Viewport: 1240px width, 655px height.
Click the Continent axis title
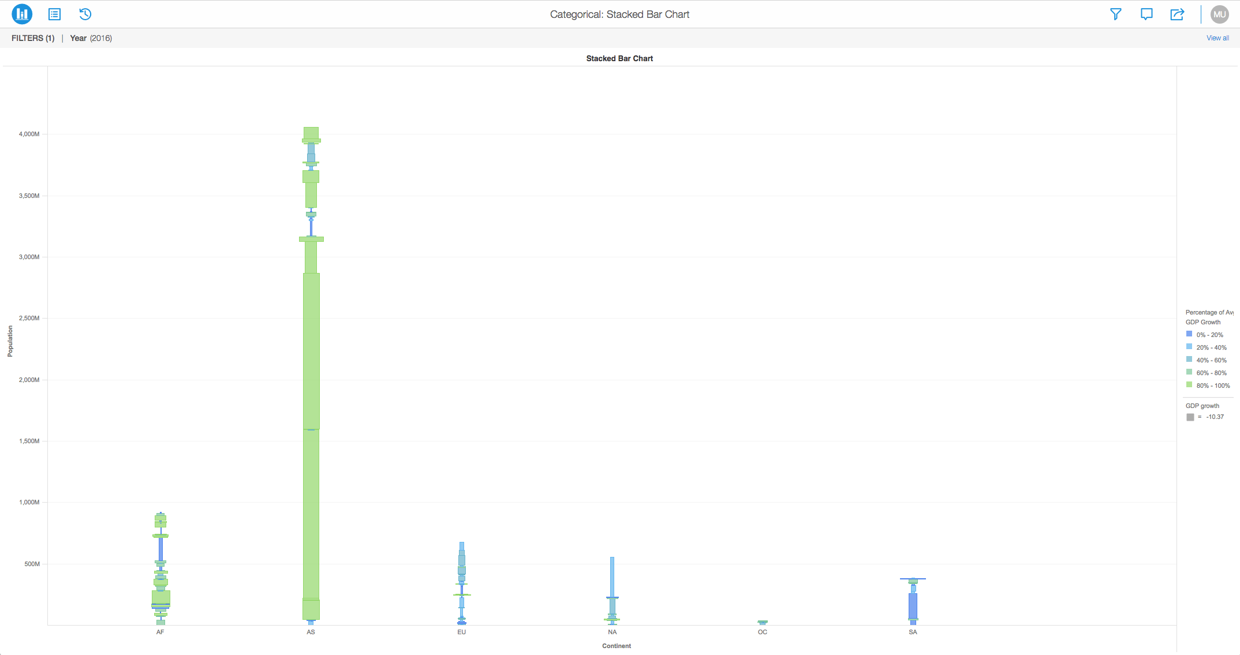[x=616, y=646]
